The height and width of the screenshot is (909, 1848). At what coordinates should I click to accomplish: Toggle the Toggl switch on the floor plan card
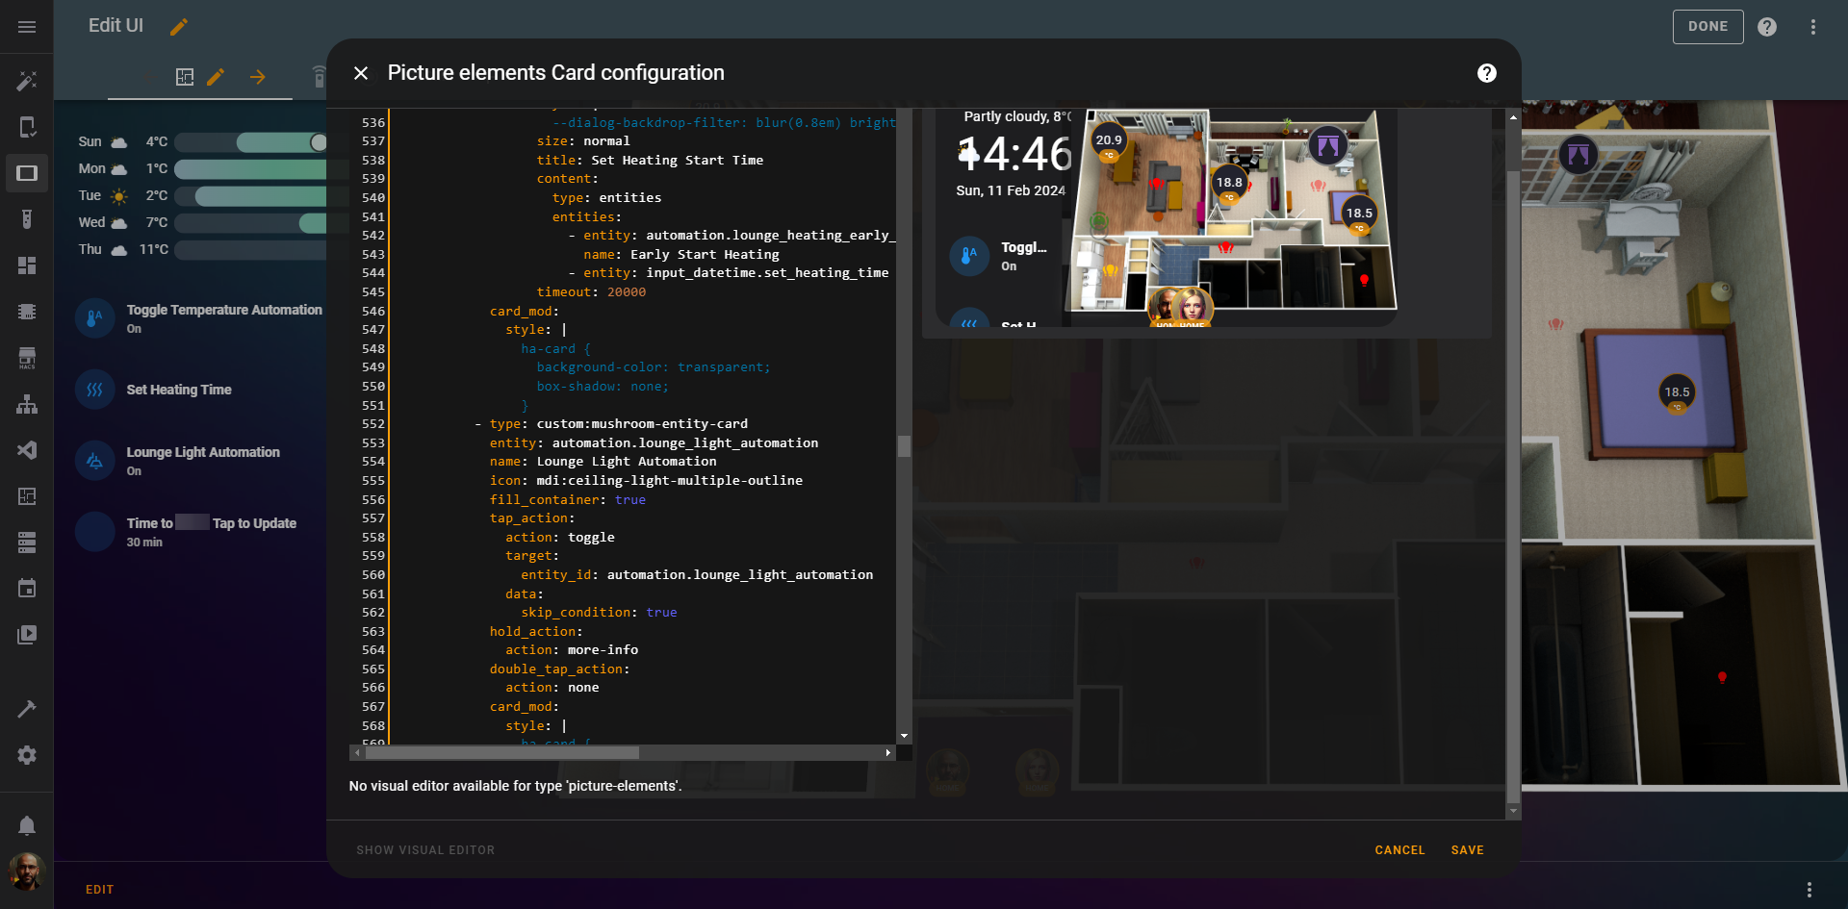point(969,256)
